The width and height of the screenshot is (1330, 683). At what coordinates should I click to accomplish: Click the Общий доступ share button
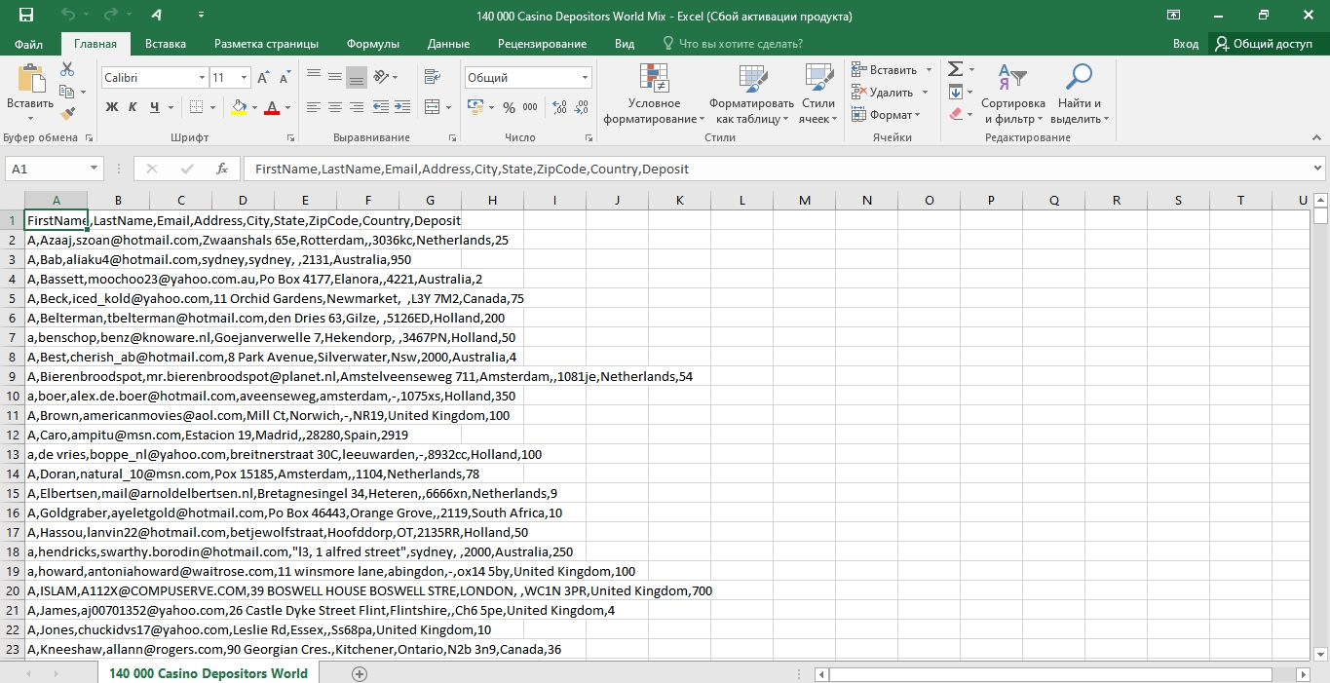[x=1263, y=44]
